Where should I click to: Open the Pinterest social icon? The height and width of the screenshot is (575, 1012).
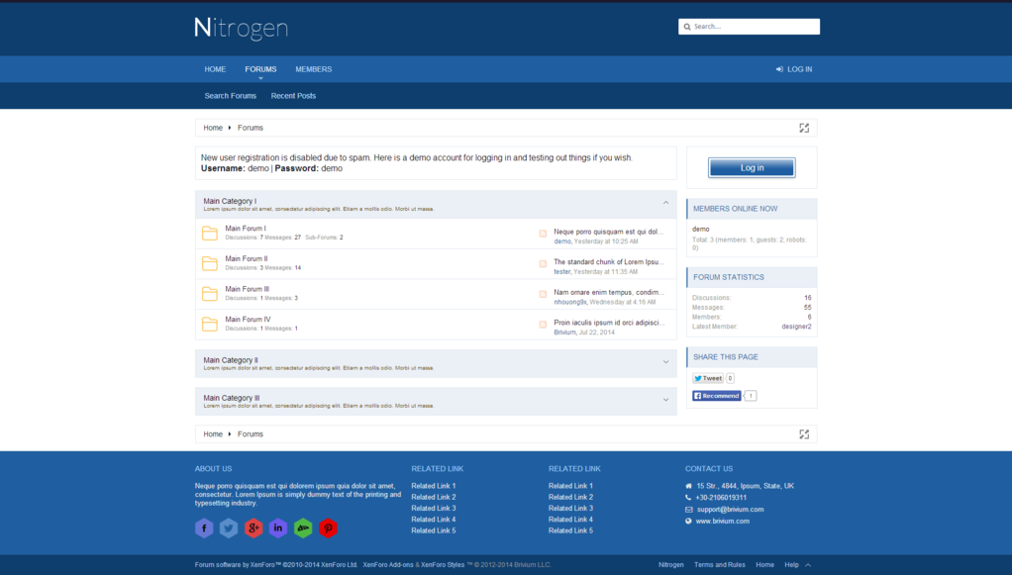[328, 528]
